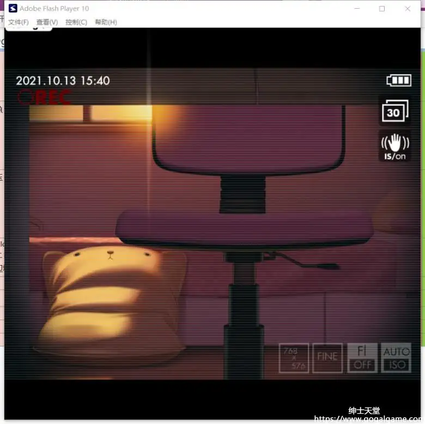Toggle the Fl OFF flash setting
The image size is (425, 424).
click(x=362, y=358)
